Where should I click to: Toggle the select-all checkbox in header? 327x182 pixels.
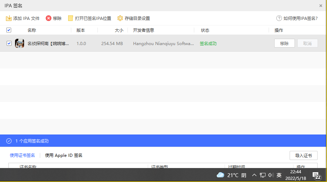(9, 30)
